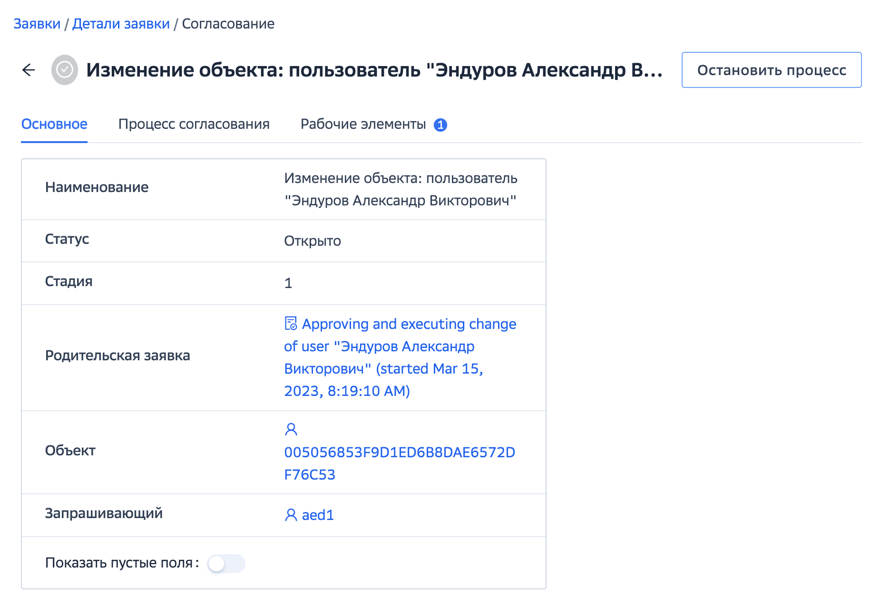This screenshot has height=616, width=880.
Task: Click the gray checkmark status icon
Action: [x=65, y=70]
